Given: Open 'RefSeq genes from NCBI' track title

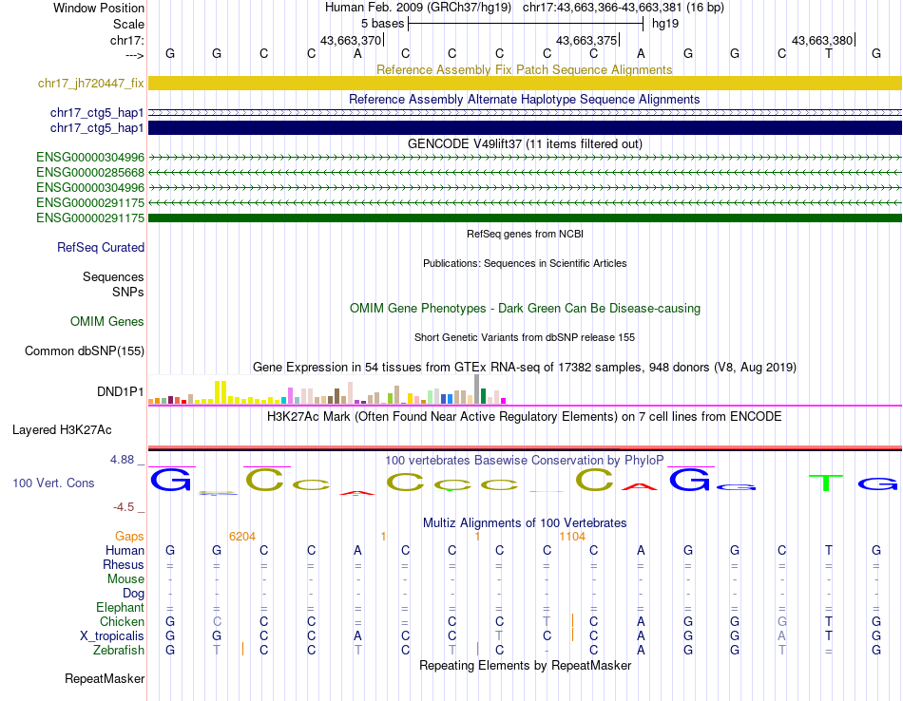Looking at the screenshot, I should coord(525,234).
